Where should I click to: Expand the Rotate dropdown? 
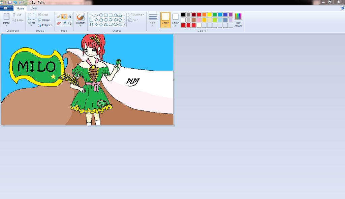click(x=52, y=25)
